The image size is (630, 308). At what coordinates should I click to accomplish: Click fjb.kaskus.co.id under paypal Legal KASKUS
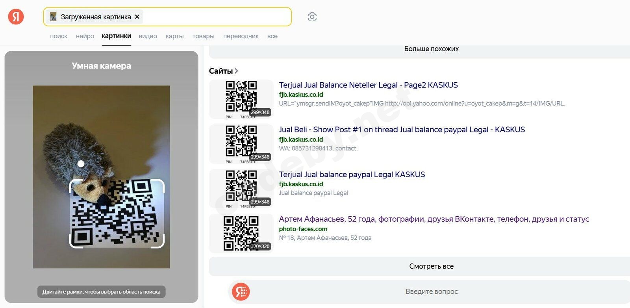301,184
